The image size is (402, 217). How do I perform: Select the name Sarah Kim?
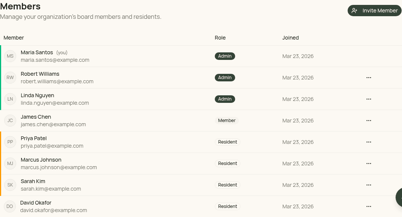[x=33, y=182]
